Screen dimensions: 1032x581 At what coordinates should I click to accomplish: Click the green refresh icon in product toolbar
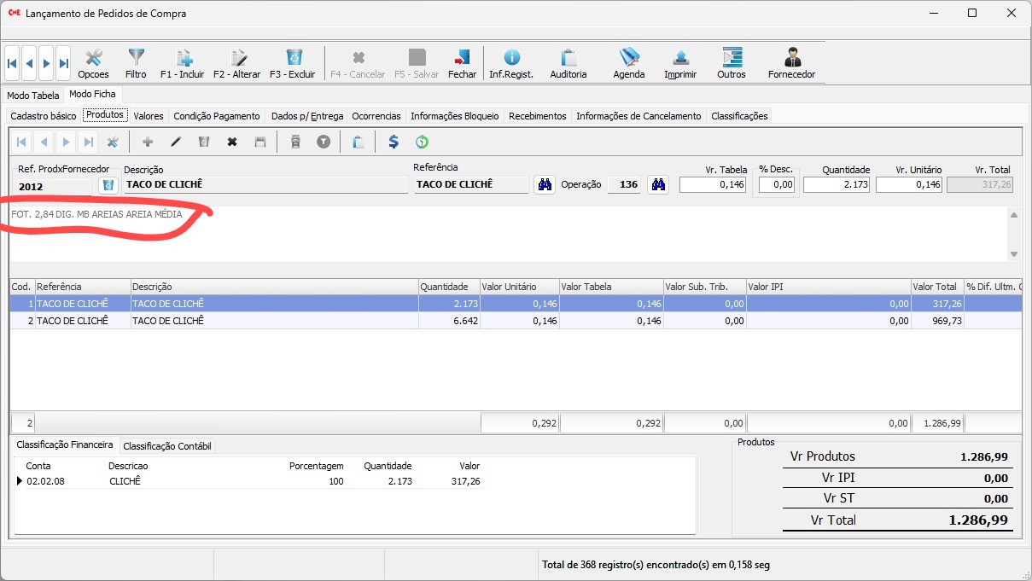pyautogui.click(x=422, y=142)
